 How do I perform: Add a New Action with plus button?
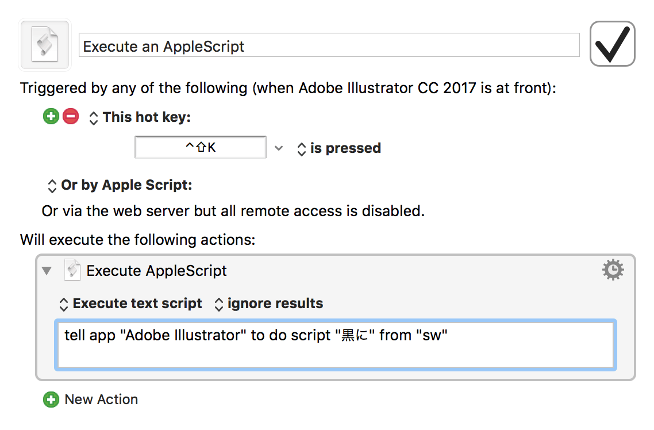(x=51, y=400)
